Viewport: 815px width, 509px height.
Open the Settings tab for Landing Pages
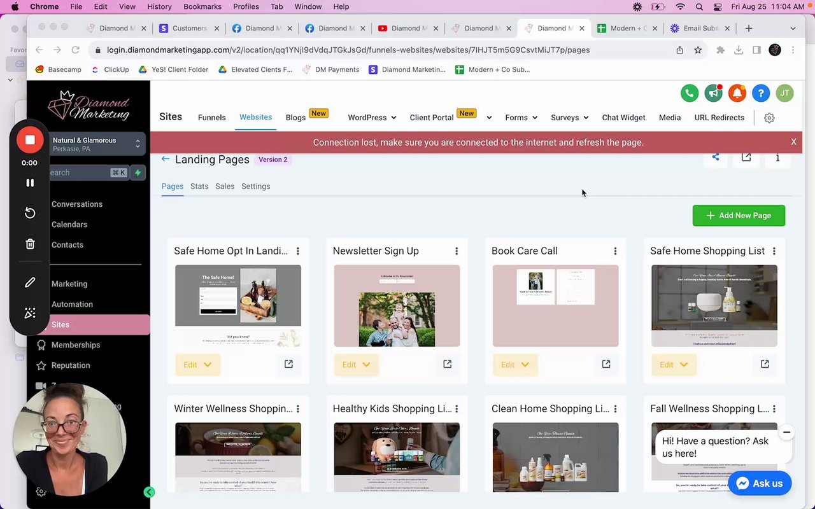pyautogui.click(x=256, y=186)
